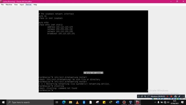Open the File menu
Viewport: 186px width, 105px height.
2,5
